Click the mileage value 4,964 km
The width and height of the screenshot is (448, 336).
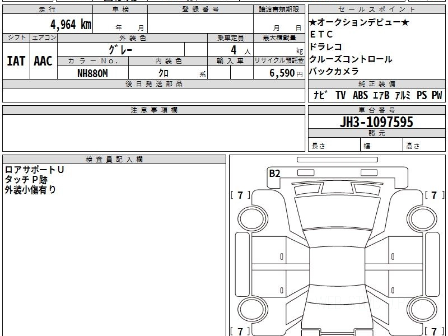point(71,25)
